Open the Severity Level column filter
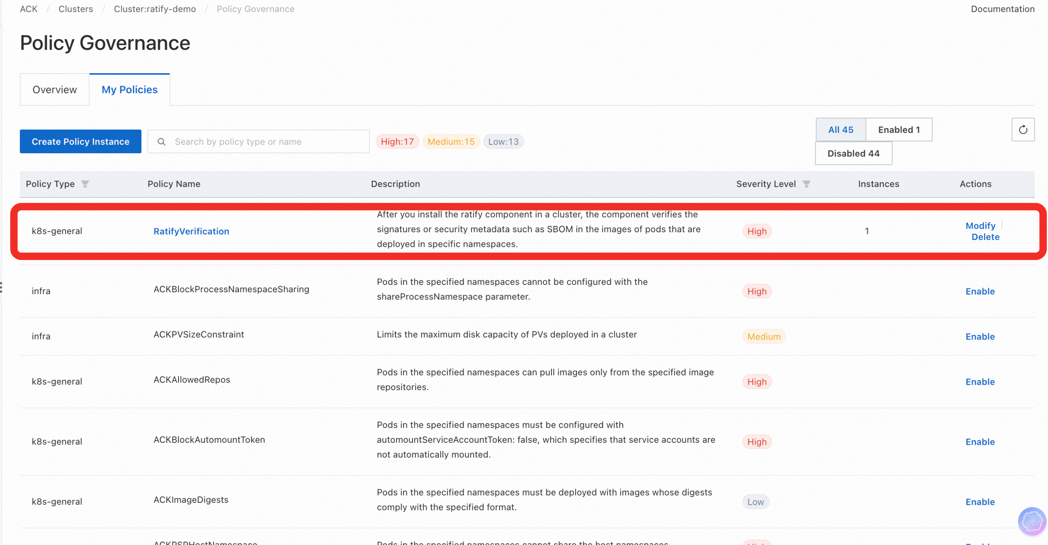Viewport: 1048px width, 545px height. (807, 184)
